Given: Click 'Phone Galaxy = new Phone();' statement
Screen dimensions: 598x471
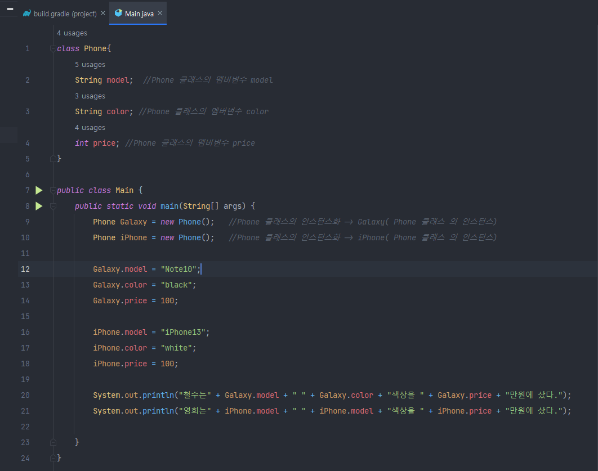Looking at the screenshot, I should [154, 222].
